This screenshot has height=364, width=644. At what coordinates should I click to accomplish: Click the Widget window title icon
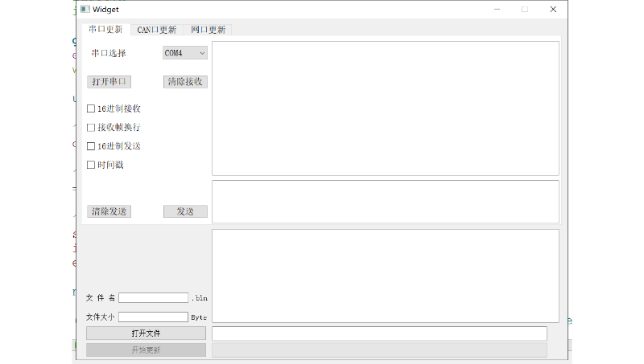(x=85, y=9)
